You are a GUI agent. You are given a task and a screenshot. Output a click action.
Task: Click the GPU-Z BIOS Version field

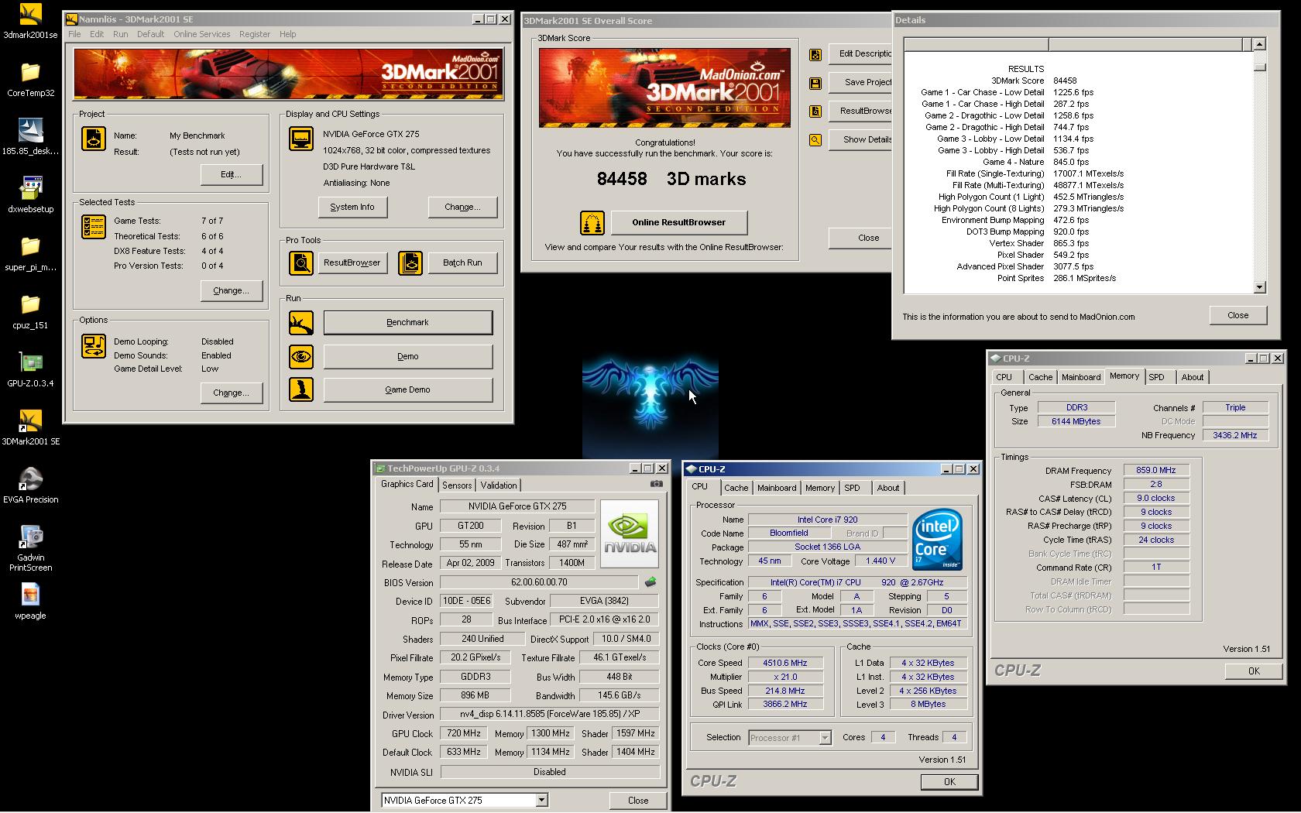pos(539,582)
